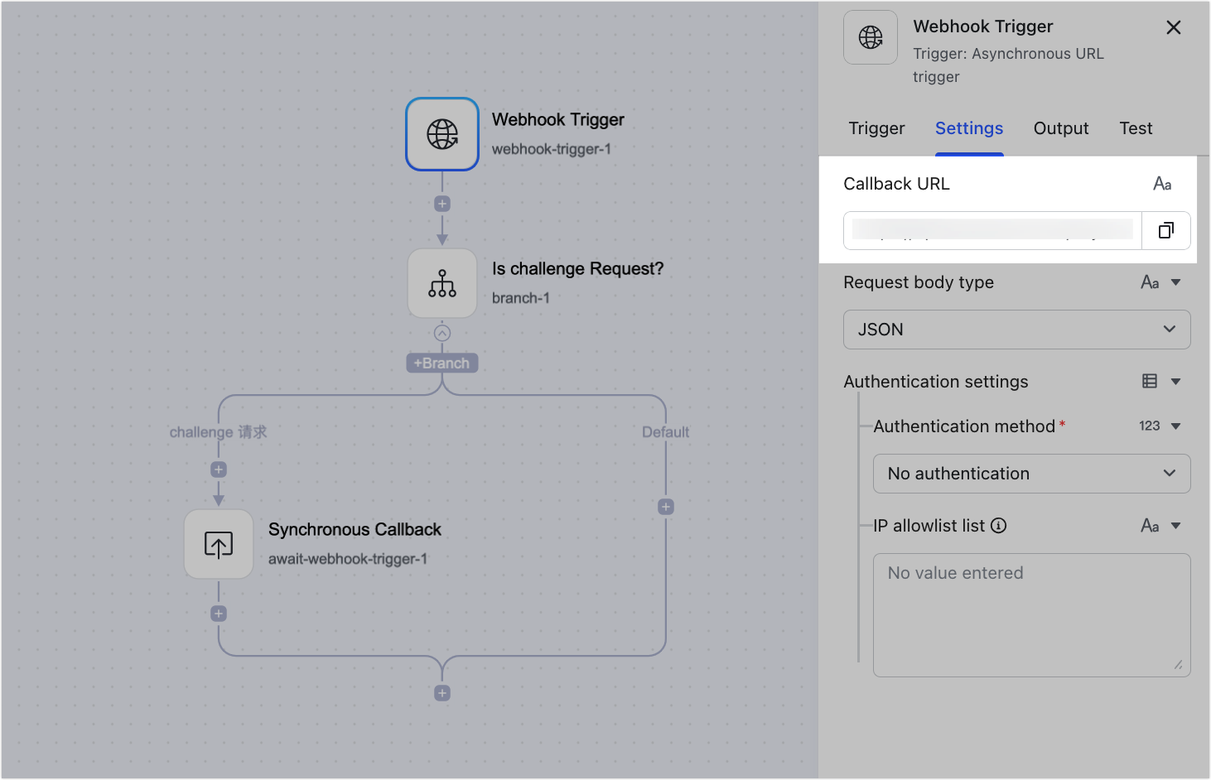Copy the Callback URL using the copy icon
Viewport: 1211px width, 780px height.
(1166, 230)
